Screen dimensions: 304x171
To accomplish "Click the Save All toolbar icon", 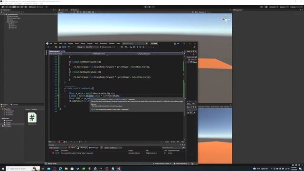I will pos(65,47).
